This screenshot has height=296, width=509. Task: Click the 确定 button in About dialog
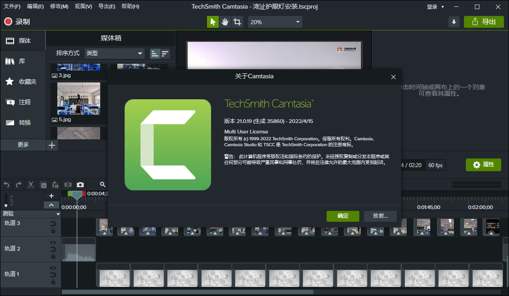tap(343, 216)
